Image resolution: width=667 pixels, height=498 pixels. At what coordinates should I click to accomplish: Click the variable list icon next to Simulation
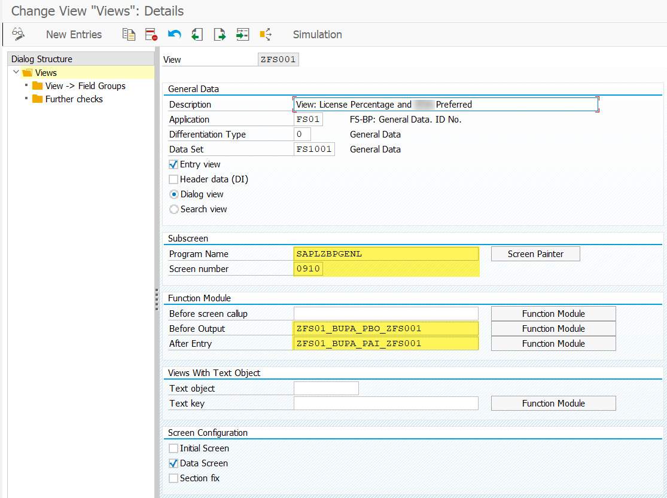coord(265,34)
